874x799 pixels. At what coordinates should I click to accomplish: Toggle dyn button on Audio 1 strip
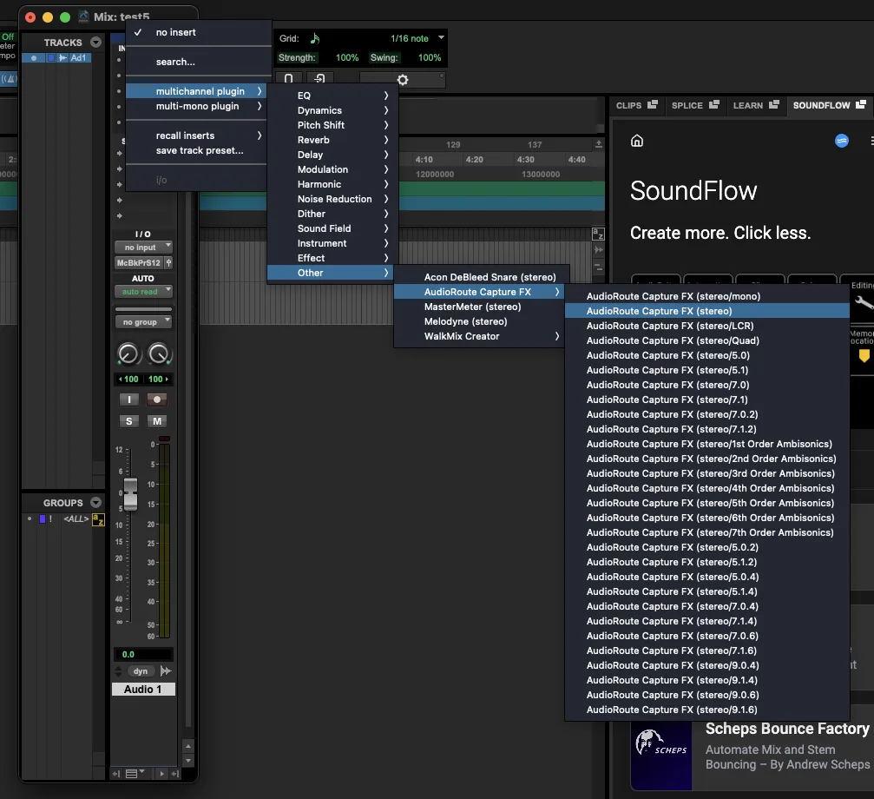[141, 670]
